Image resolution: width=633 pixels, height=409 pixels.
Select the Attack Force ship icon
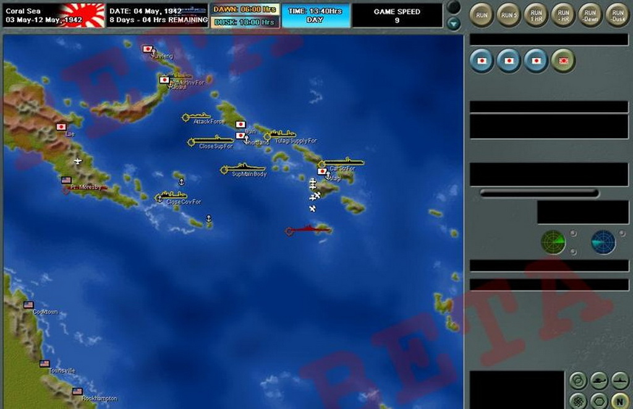pos(198,117)
